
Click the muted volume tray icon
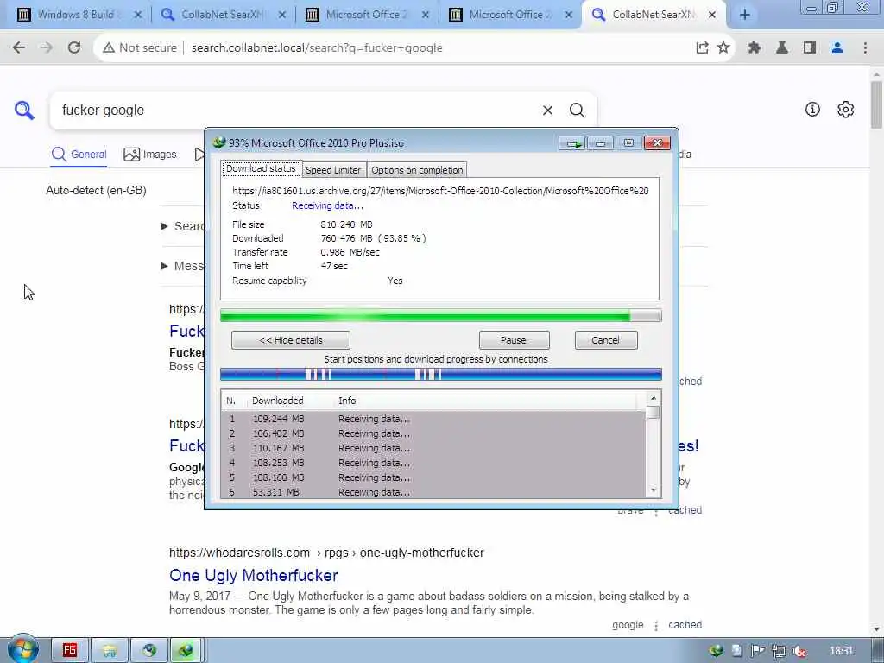coord(799,651)
